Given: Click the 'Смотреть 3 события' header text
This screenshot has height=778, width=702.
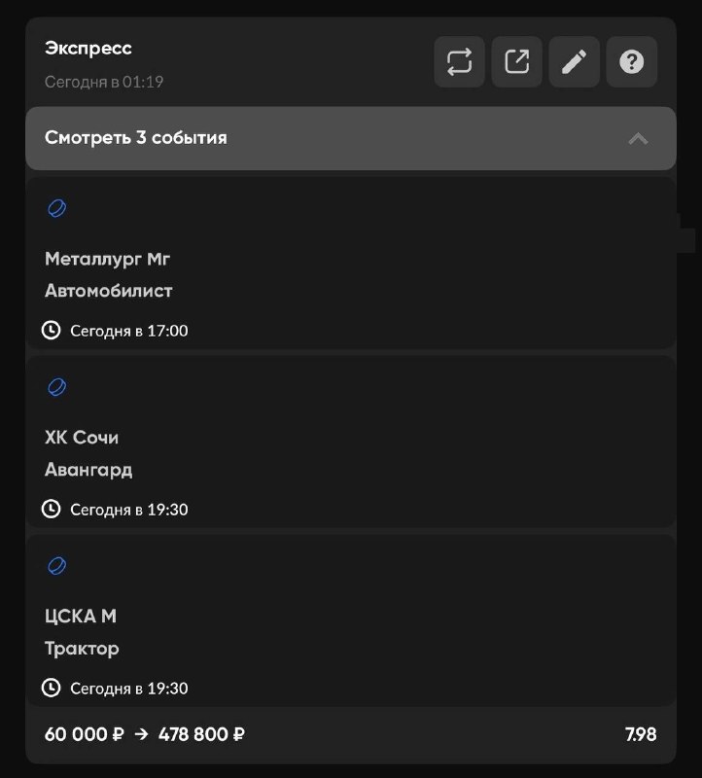Looking at the screenshot, I should [136, 138].
